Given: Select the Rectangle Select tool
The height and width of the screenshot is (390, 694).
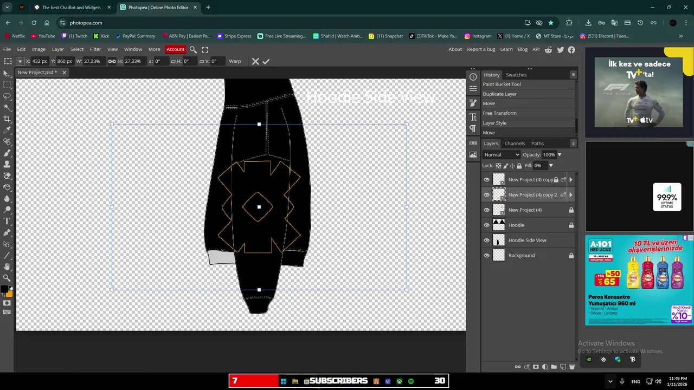Looking at the screenshot, I should 7,85.
